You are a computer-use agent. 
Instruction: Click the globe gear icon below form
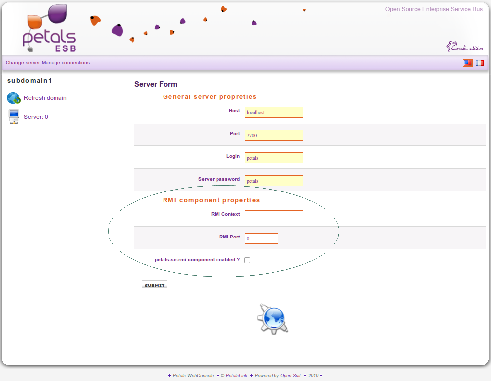click(273, 319)
